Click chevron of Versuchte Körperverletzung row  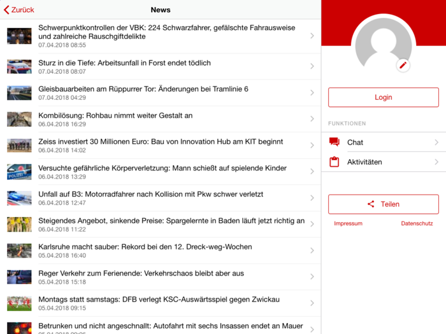coord(312,171)
